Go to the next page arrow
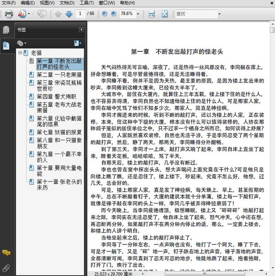The height and width of the screenshot is (276, 275). pyautogui.click(x=69, y=14)
